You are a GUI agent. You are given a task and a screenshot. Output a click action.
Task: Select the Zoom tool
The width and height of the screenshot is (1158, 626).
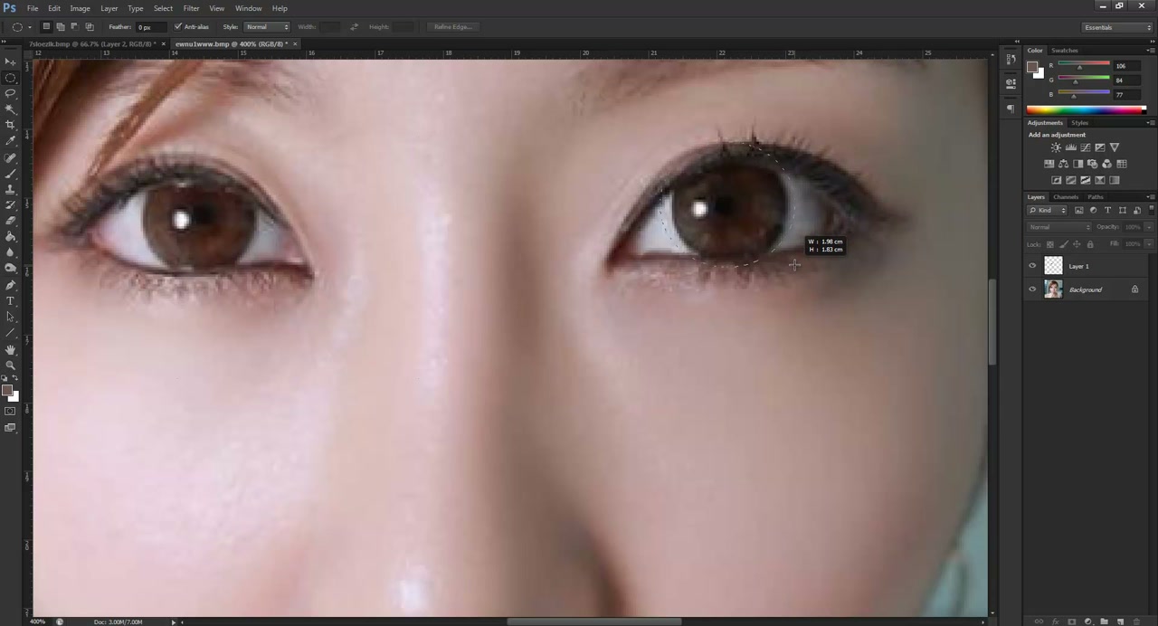[10, 365]
